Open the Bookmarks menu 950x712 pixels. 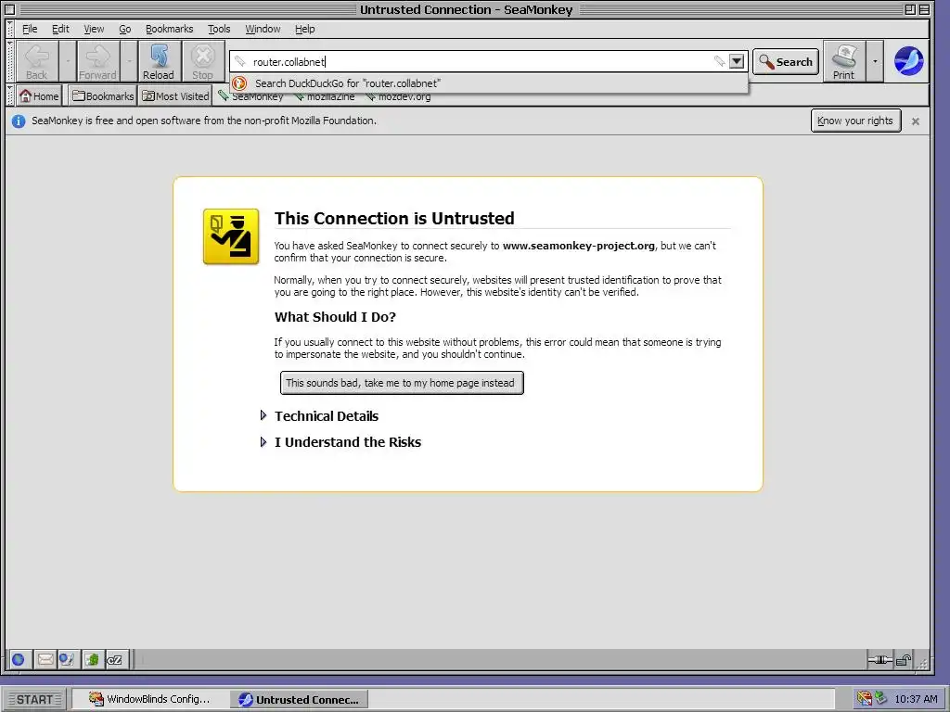[x=169, y=29]
